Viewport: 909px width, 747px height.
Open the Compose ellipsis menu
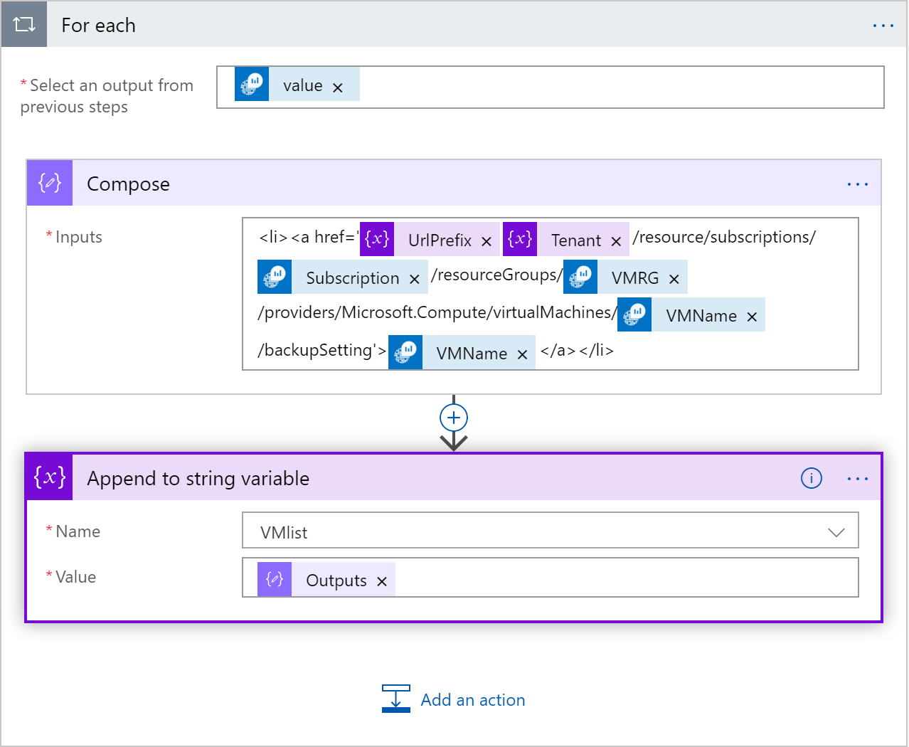click(857, 184)
